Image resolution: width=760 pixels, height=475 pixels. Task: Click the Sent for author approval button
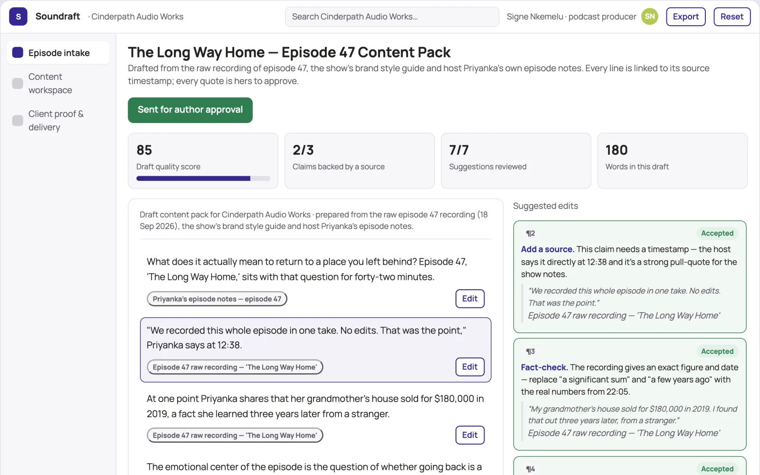click(190, 110)
